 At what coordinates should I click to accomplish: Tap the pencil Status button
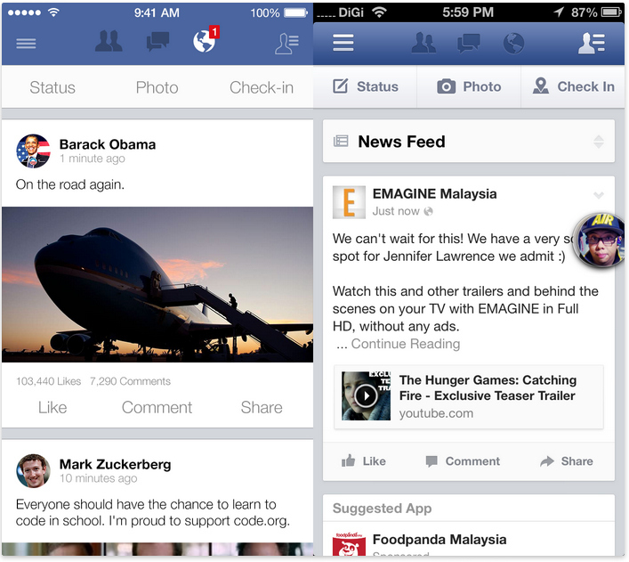(365, 86)
